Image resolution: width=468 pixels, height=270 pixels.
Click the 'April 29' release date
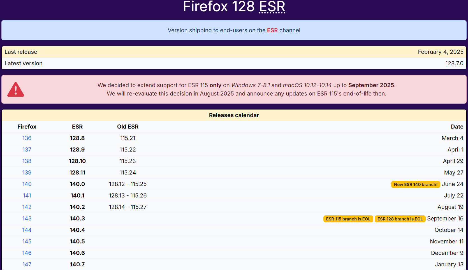click(x=453, y=161)
